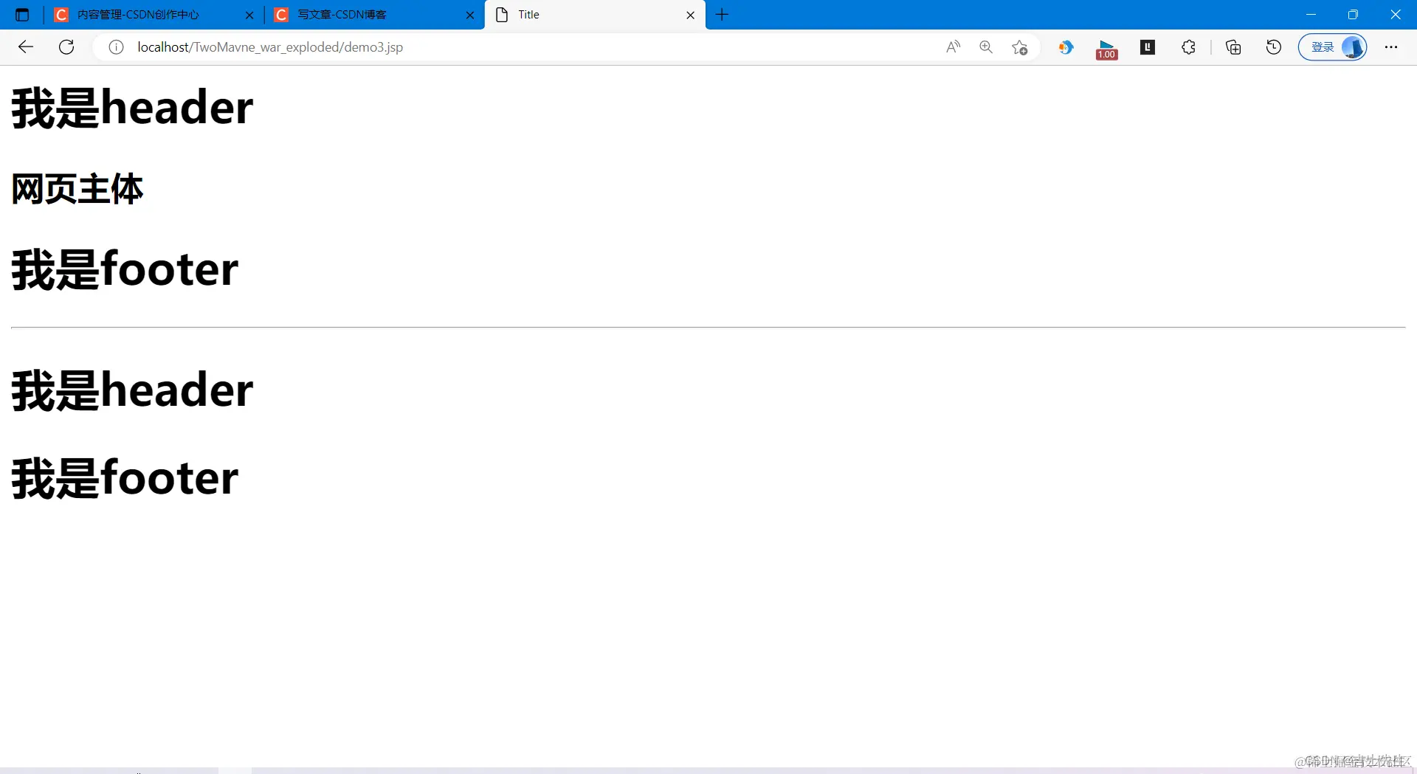Switch to the 内容管理-CSDN创作中心 tab
Screen dimensions: 1417x774
(154, 15)
